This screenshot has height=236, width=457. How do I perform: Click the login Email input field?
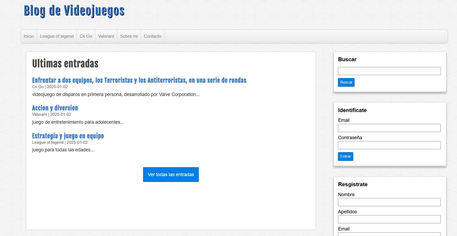point(389,128)
